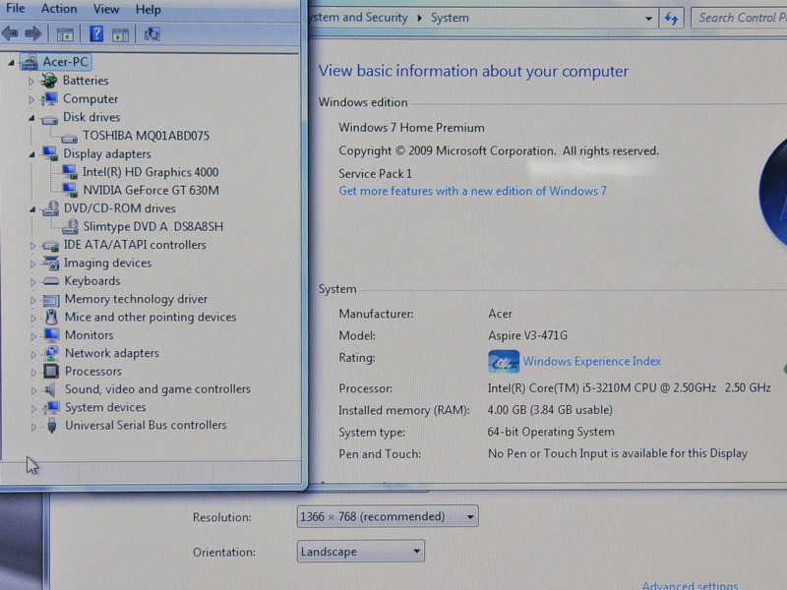Click System in the breadcrumb address bar
The width and height of the screenshot is (787, 590).
coord(450,18)
